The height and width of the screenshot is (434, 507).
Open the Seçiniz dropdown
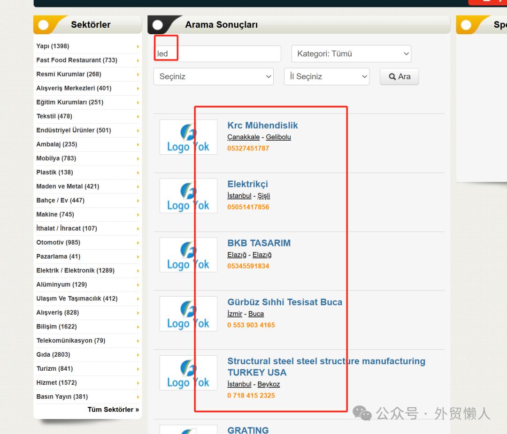[214, 76]
